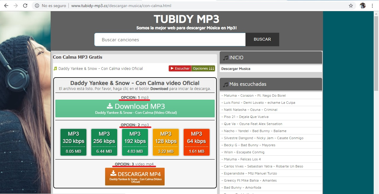Select MP3 192 kbps 4.83 MB option
The width and height of the screenshot is (379, 194).
click(135, 142)
